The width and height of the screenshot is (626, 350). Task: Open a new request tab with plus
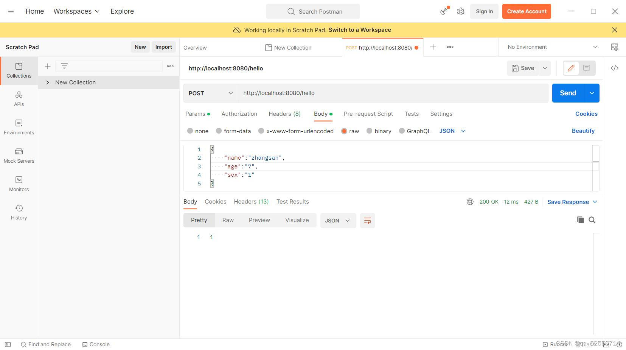[433, 47]
